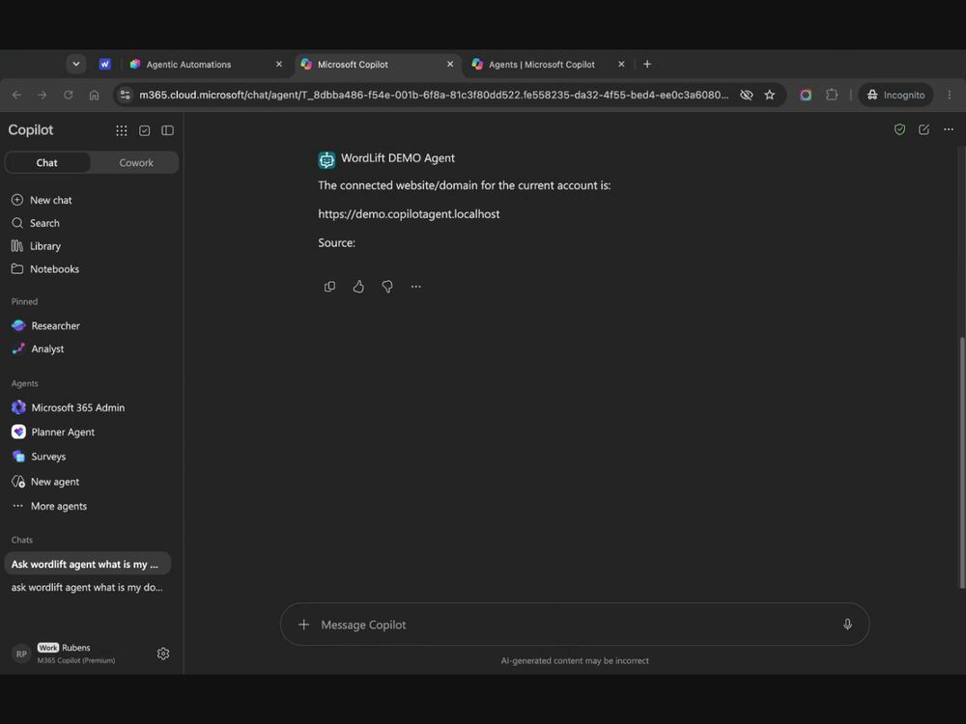Give thumbs down to the response
The width and height of the screenshot is (966, 724).
(x=387, y=287)
